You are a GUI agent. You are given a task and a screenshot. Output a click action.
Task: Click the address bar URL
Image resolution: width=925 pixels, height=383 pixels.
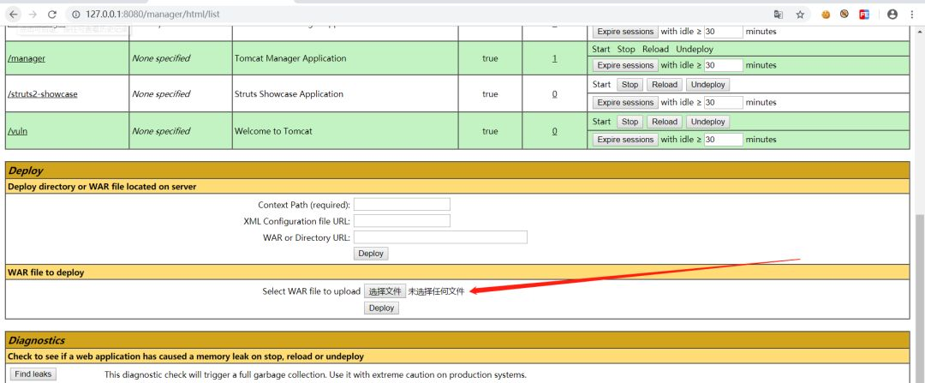pyautogui.click(x=152, y=15)
